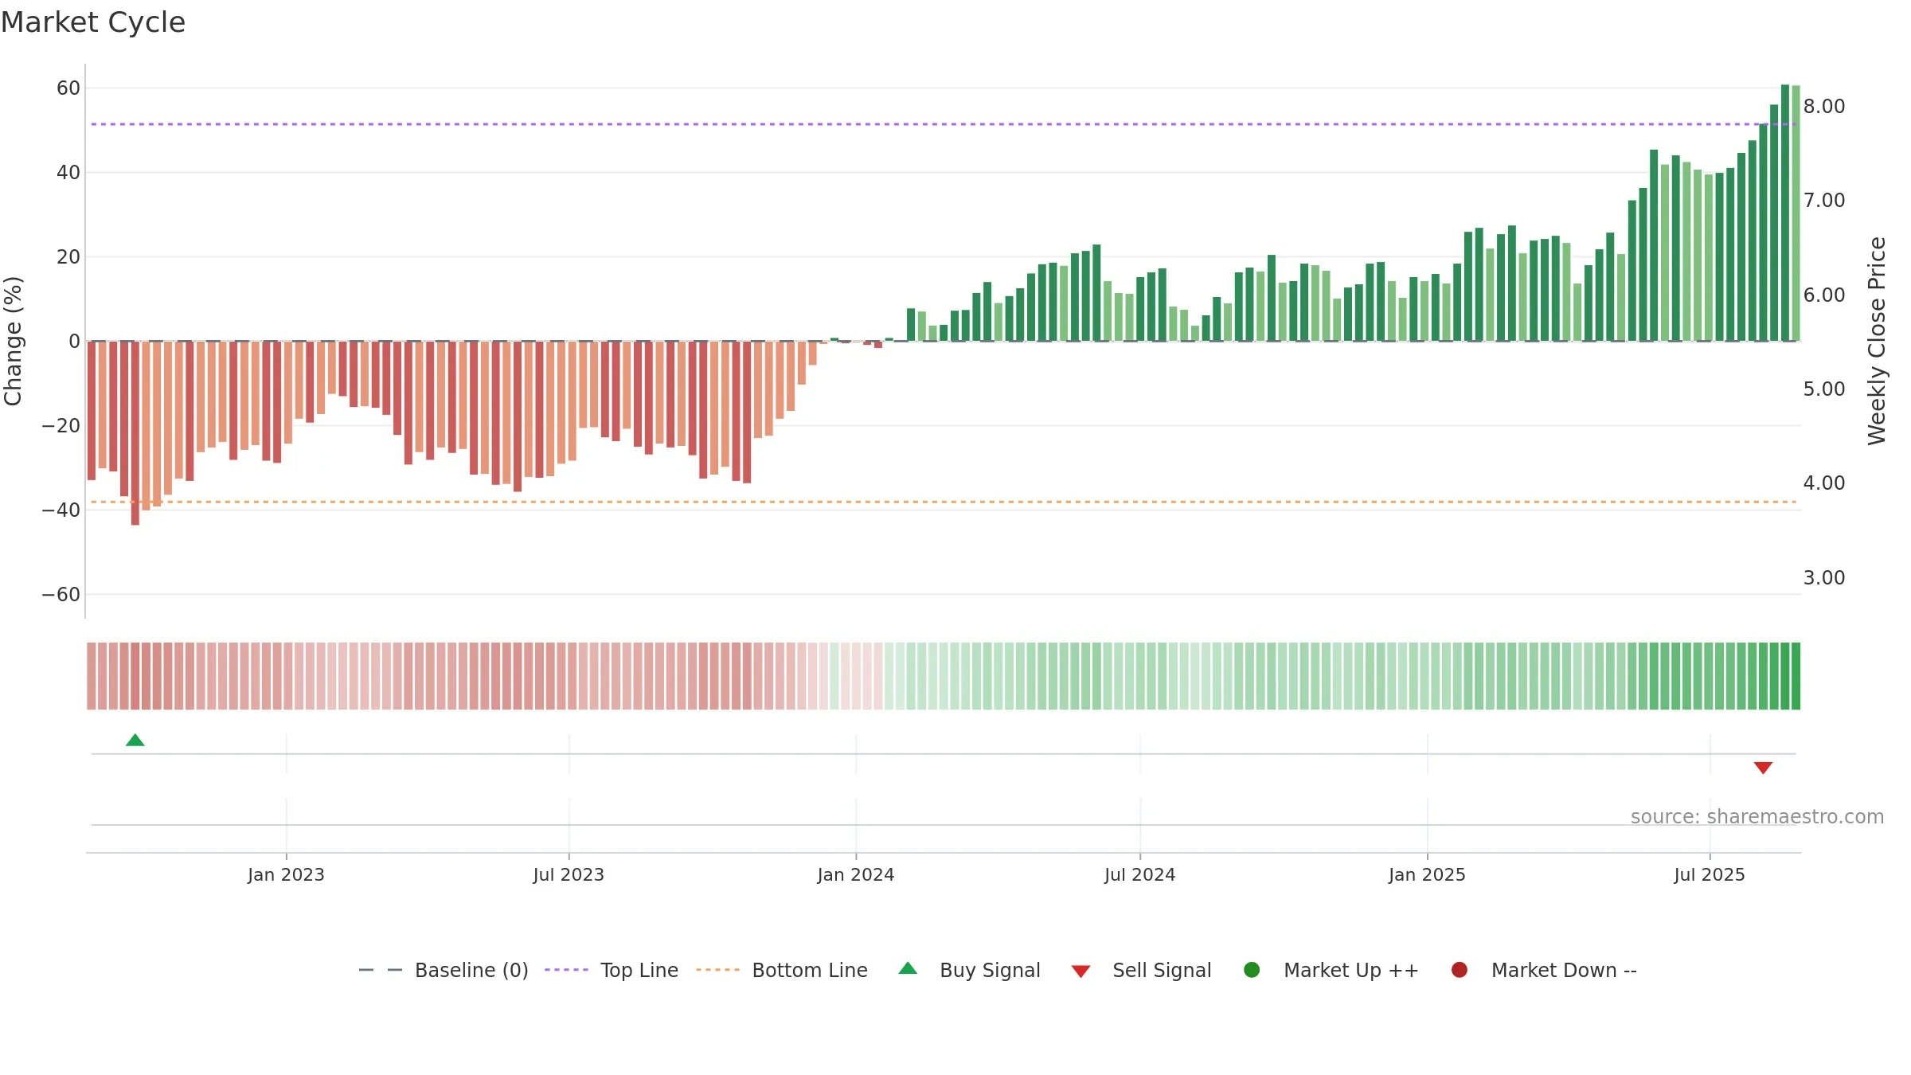Click the red Market Down circle icon in the legend

pos(1460,970)
